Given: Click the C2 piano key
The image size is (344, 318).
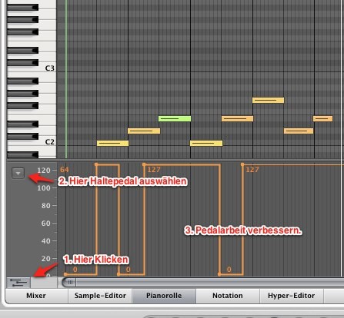Looking at the screenshot, I should pos(32,142).
